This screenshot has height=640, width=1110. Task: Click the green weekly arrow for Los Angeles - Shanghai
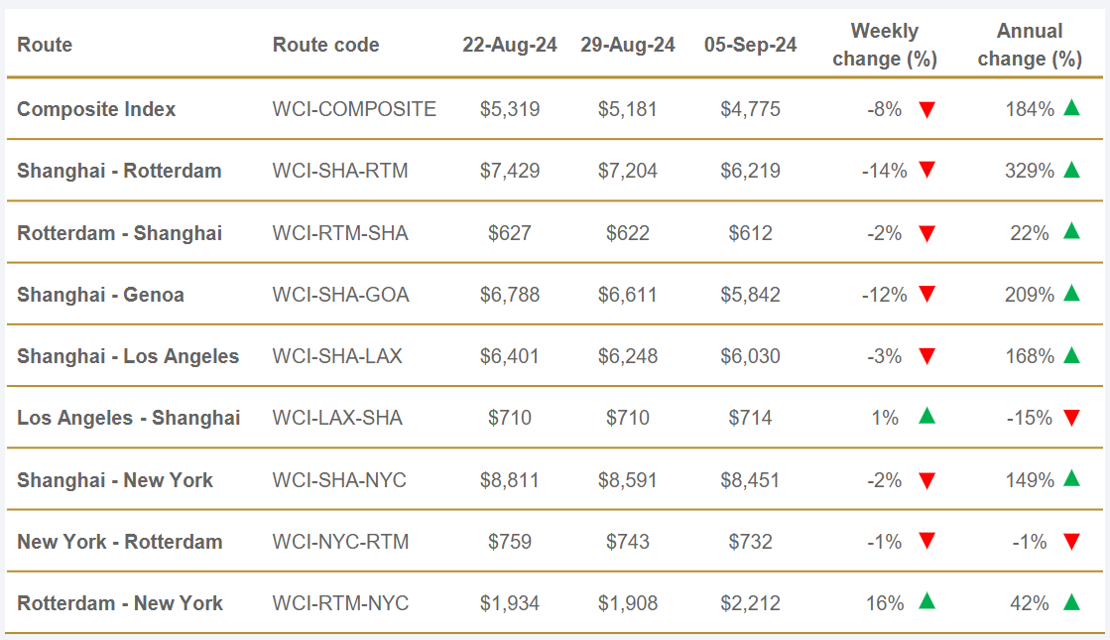[x=927, y=417]
